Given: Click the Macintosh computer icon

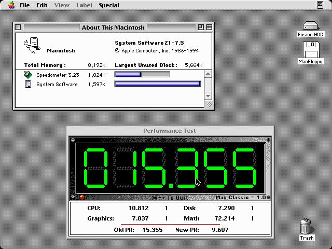Looking at the screenshot, I should (32, 45).
